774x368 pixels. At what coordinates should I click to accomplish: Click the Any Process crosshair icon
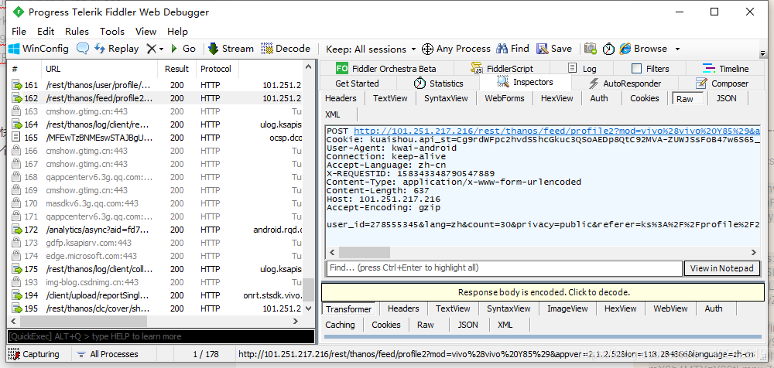(x=427, y=49)
